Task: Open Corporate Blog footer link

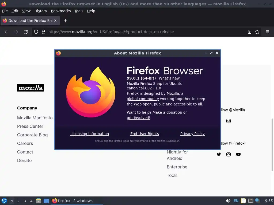Action: tap(32, 135)
